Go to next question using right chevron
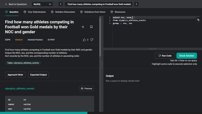The width and height of the screenshot is (202, 114). (136, 4)
